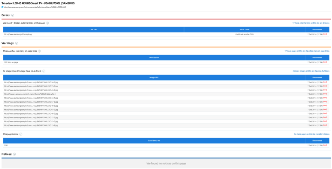Screen dimensions: 332x169
Task: Click the Image URL column header
Action: pos(154,78)
